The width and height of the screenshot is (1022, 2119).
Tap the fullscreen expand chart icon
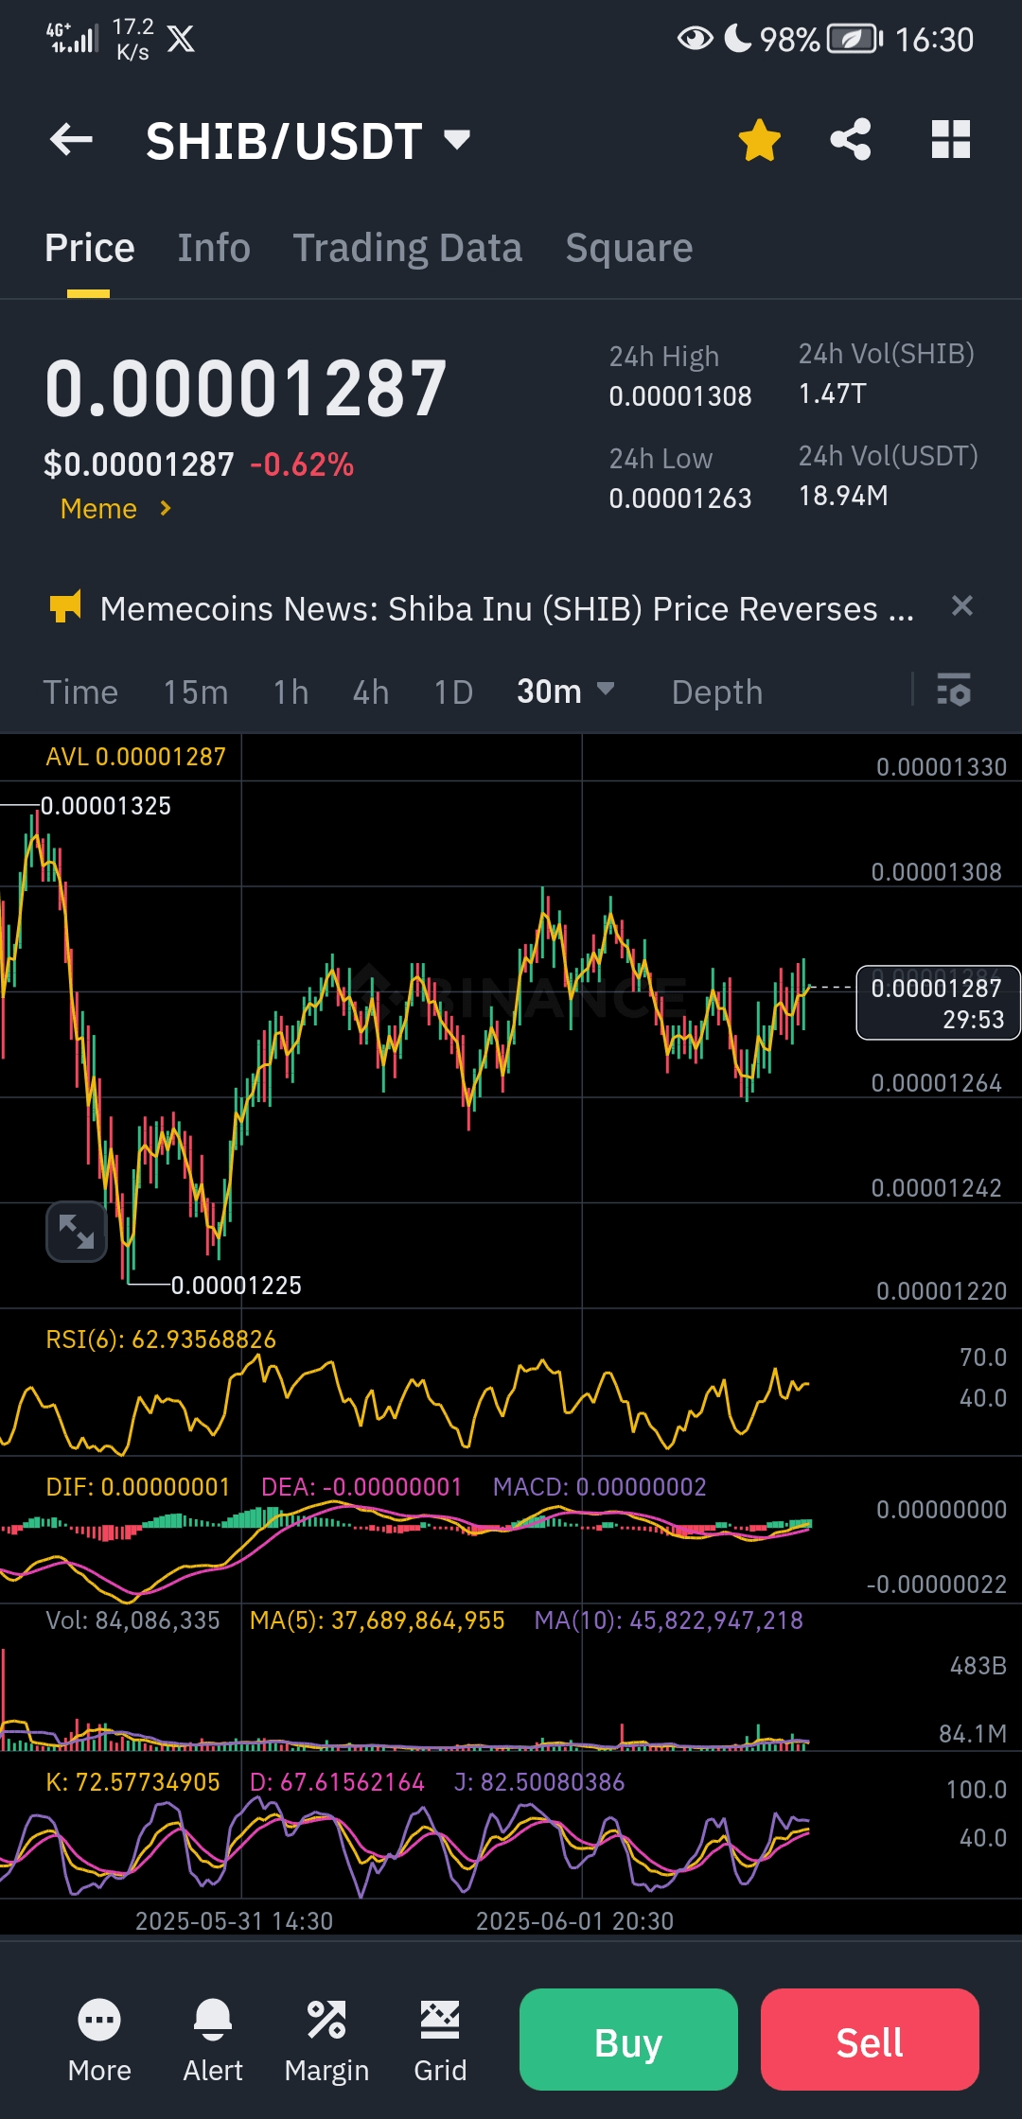77,1232
